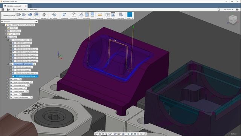Activate the first Containment & Heights setup radio
The image size is (241, 136).
pos(30,40)
